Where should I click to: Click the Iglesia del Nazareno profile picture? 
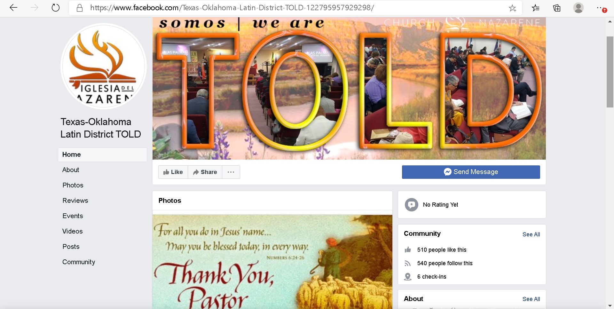(104, 66)
